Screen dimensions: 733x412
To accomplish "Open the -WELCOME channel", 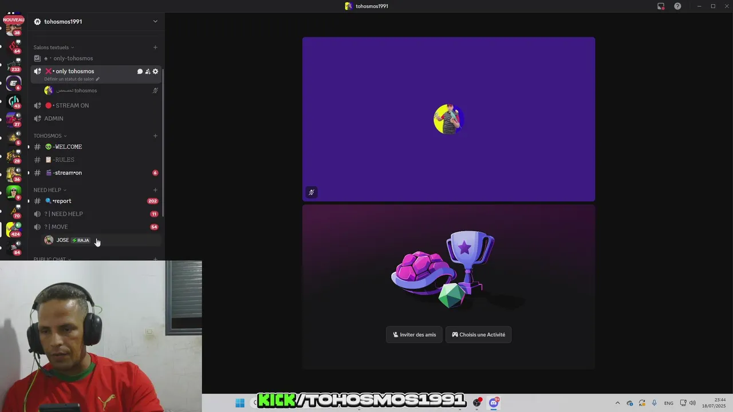I will pyautogui.click(x=96, y=146).
